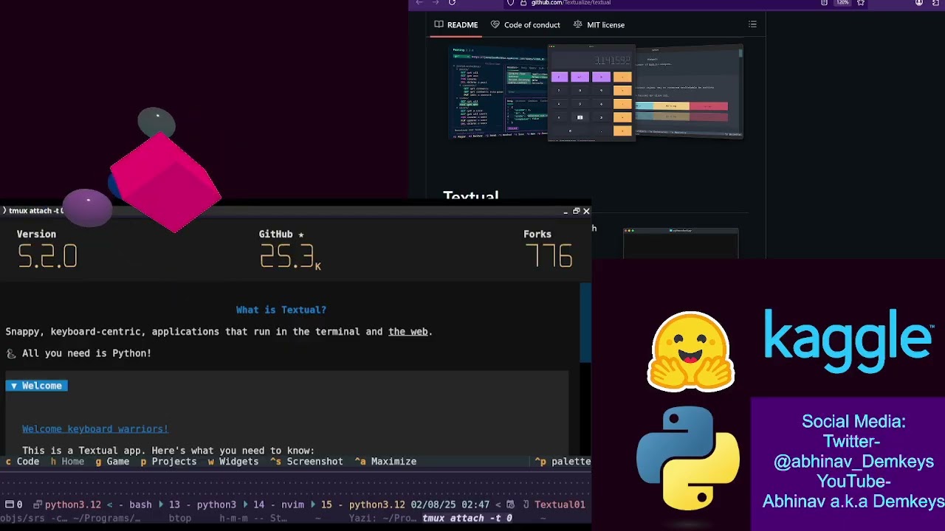
Task: Click the Python logo
Action: [688, 458]
